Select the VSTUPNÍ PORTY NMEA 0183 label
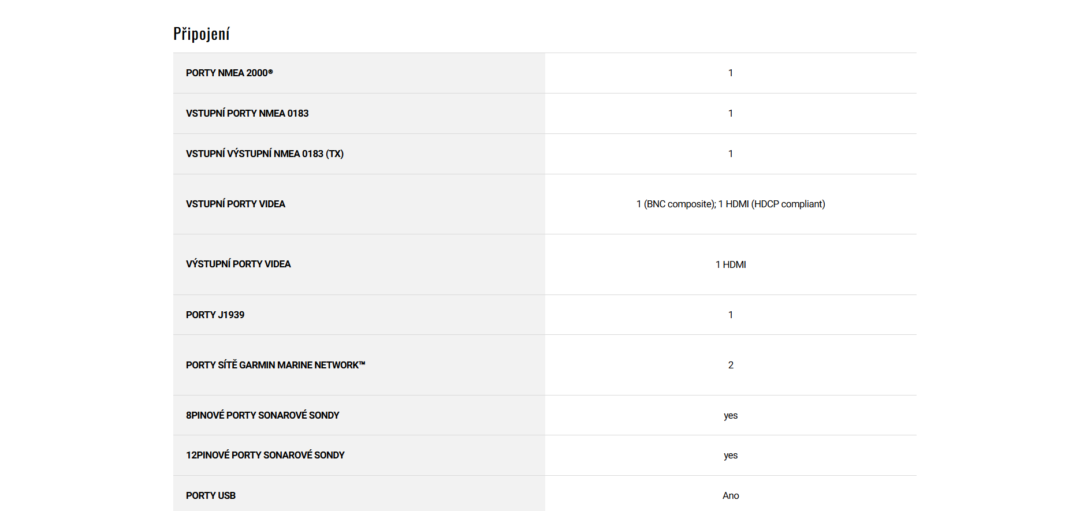This screenshot has width=1091, height=511. [x=247, y=114]
